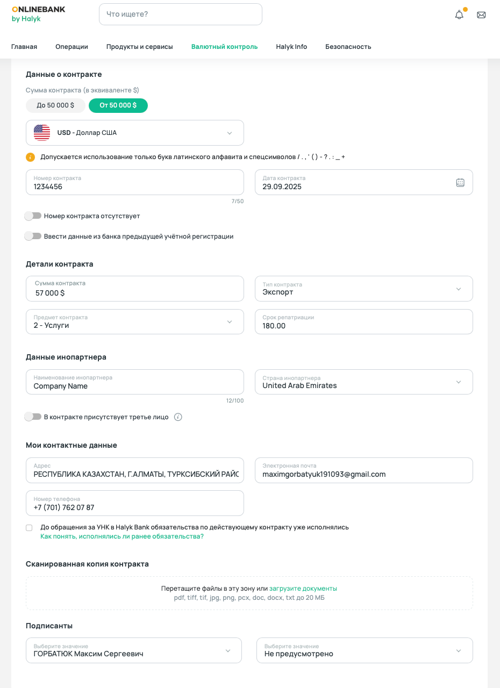Click the orange info icon about Latin letters
The width and height of the screenshot is (500, 688).
coord(30,157)
